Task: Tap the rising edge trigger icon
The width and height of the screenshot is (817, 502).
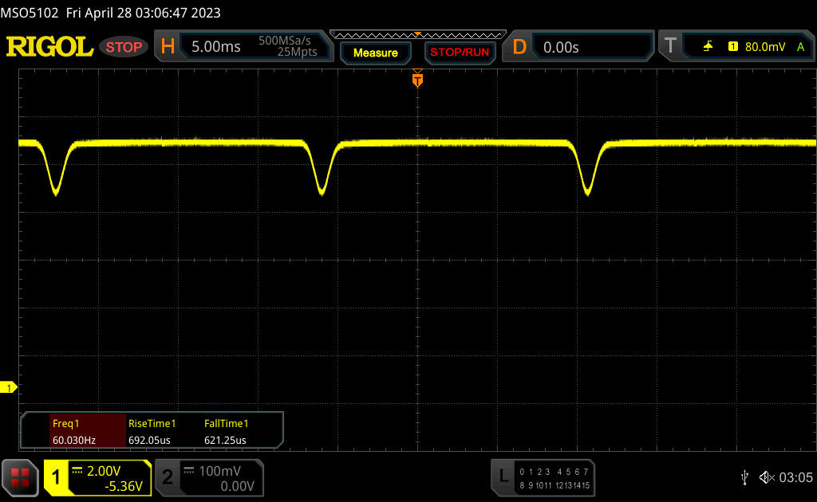Action: coord(708,47)
